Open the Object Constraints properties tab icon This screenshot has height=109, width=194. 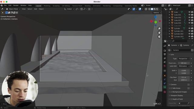point(165,83)
